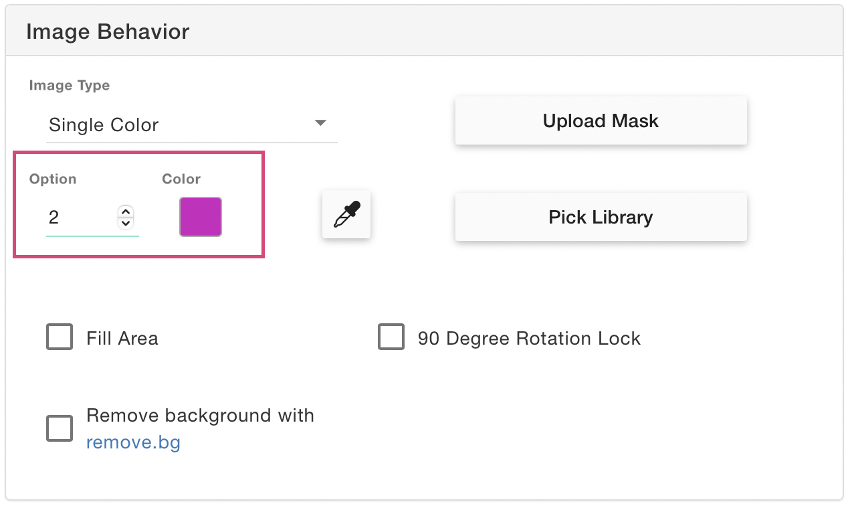Screen dimensions: 852x510
Task: Check the 90 Degree Rotation Lock box
Action: coord(391,337)
